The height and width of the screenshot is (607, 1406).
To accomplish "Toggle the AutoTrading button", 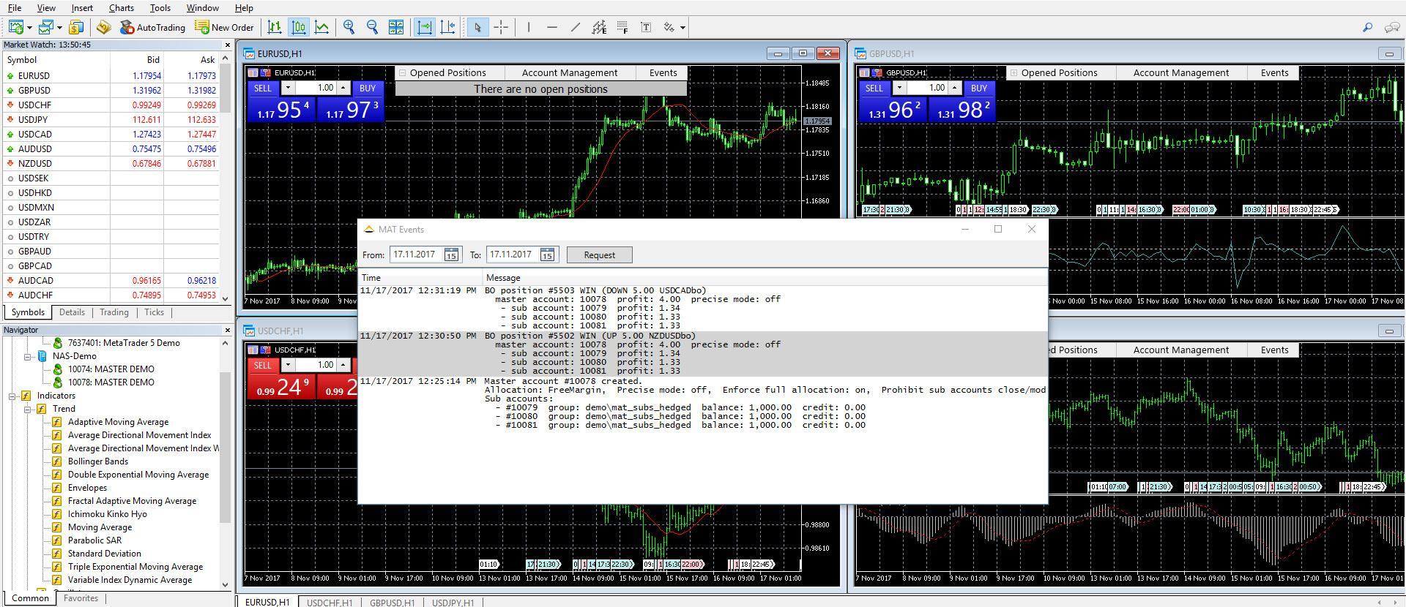I will click(152, 28).
